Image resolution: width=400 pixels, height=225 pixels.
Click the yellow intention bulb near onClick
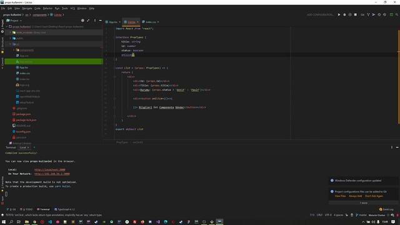point(133,54)
